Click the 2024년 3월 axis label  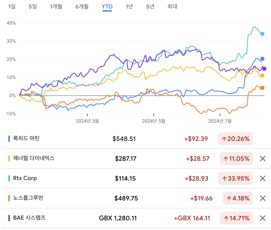pos(87,121)
